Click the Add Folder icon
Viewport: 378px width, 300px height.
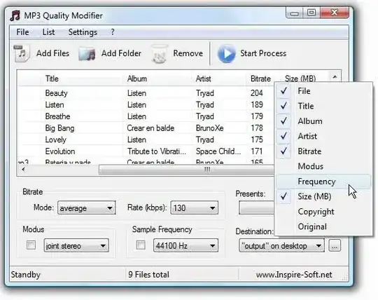pos(87,54)
